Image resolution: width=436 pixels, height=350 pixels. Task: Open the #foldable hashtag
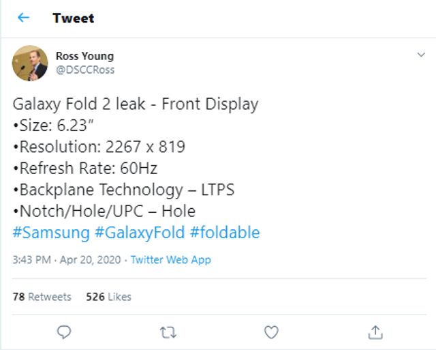225,232
